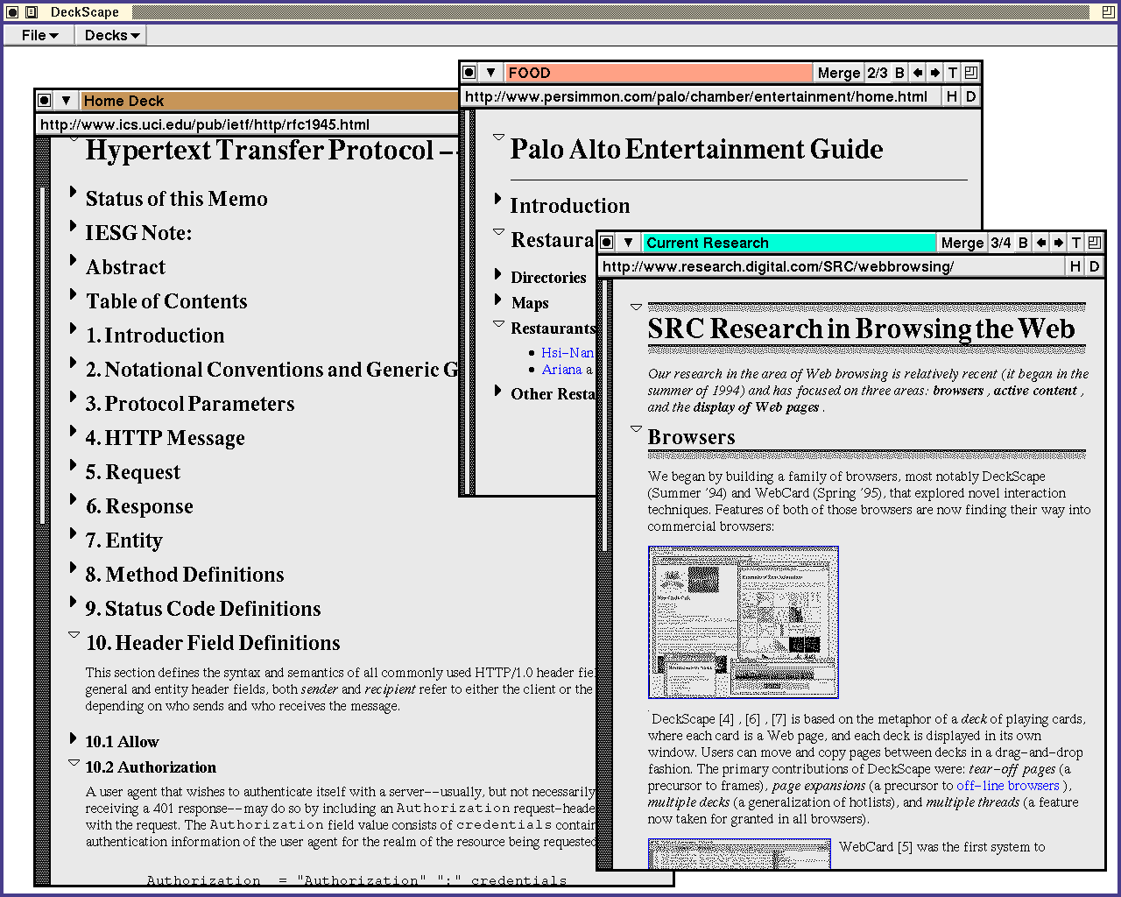
Task: Collapse the Browsers section in Current Research
Action: tap(637, 429)
